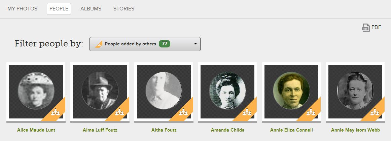Select the People tab
Screen dimensions: 391x141
point(59,9)
